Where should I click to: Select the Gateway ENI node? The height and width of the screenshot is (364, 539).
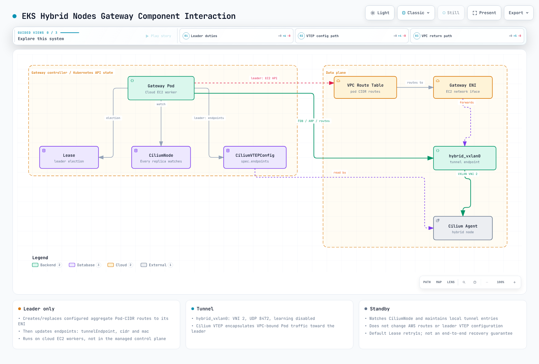pos(463,88)
